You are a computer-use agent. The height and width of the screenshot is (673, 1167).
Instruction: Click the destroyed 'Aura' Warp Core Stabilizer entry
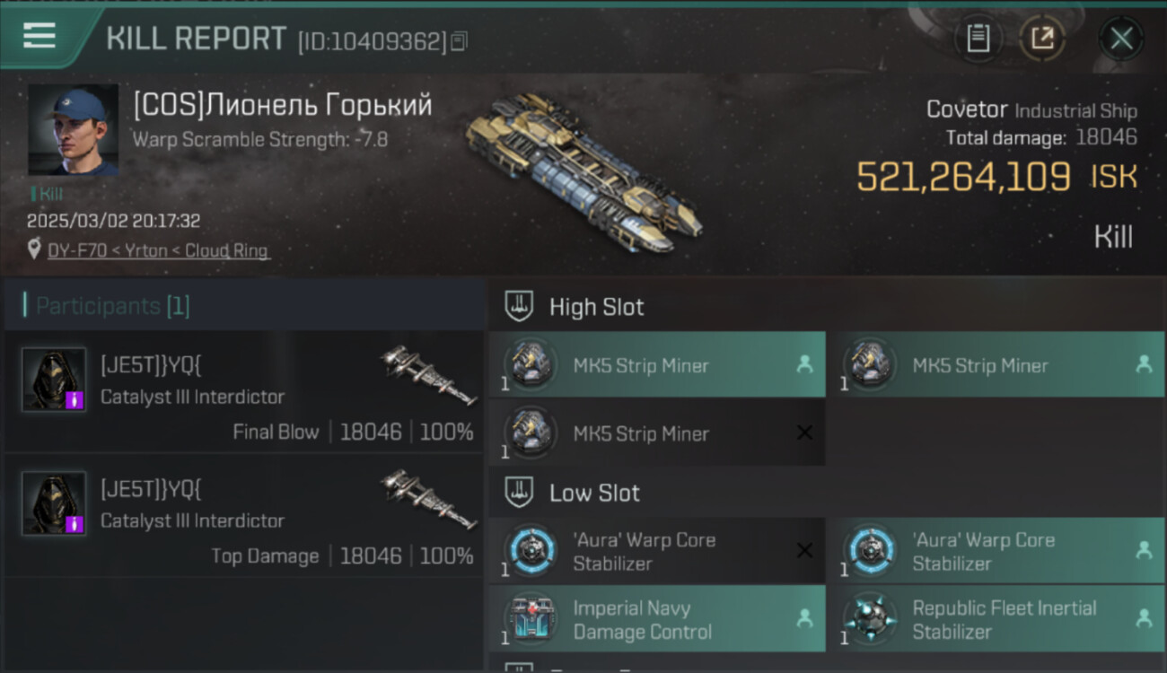[657, 551]
